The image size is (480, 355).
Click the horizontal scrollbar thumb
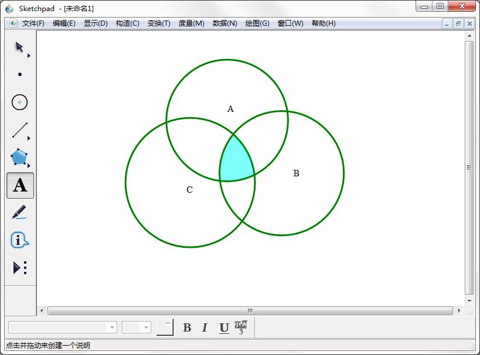(x=250, y=310)
